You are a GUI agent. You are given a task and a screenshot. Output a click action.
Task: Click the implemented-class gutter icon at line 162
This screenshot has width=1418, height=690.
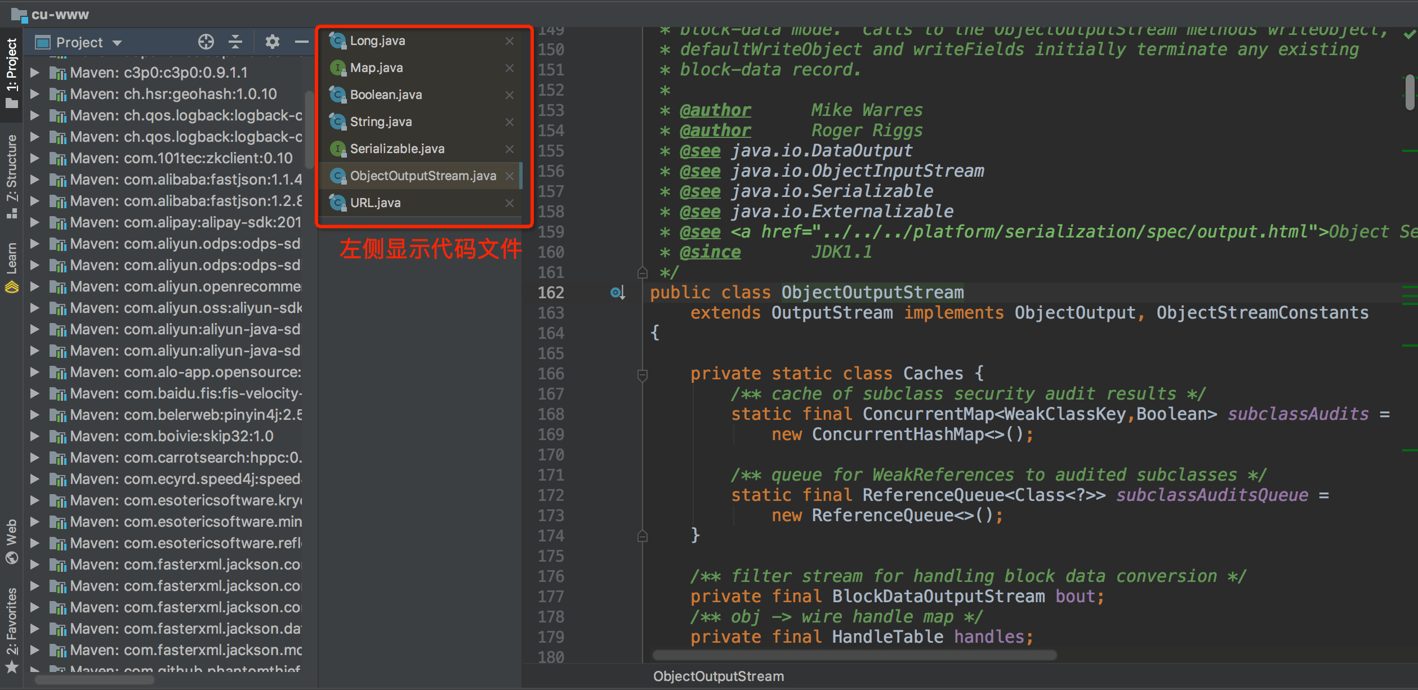tap(618, 293)
